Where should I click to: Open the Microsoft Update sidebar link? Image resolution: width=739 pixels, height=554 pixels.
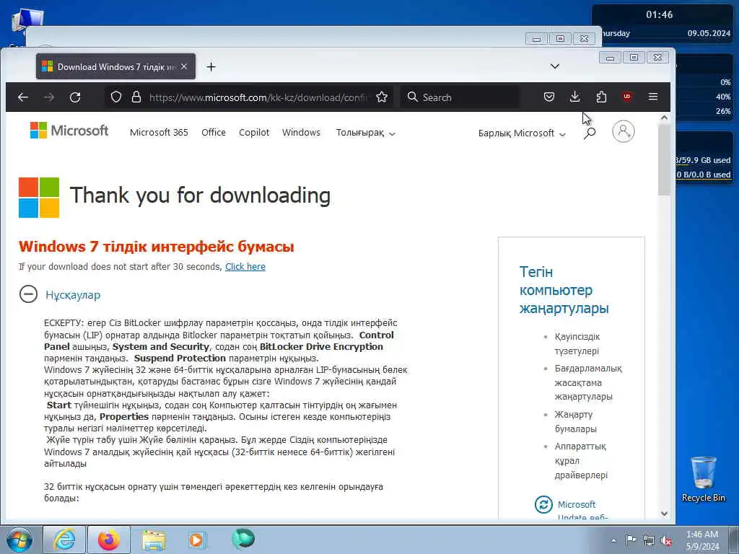583,510
